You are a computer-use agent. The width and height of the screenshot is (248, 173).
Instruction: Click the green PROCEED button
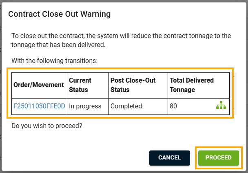point(218,158)
